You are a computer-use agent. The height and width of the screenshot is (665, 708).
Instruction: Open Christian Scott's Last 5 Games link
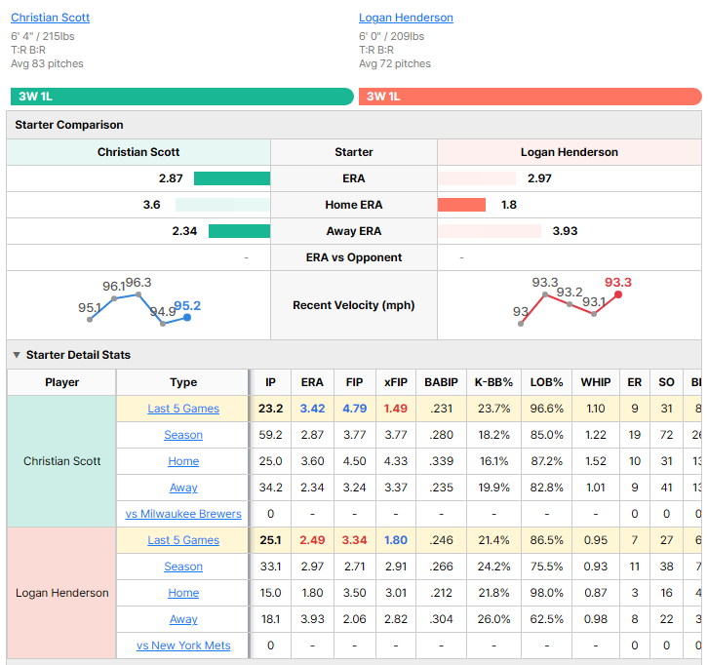[183, 409]
